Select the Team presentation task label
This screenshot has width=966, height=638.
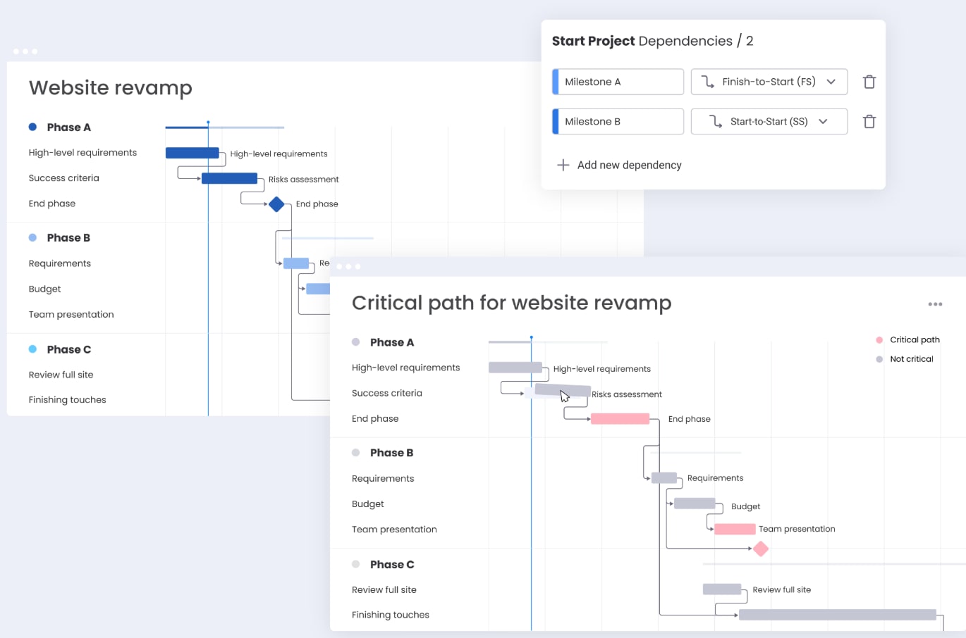pos(394,529)
